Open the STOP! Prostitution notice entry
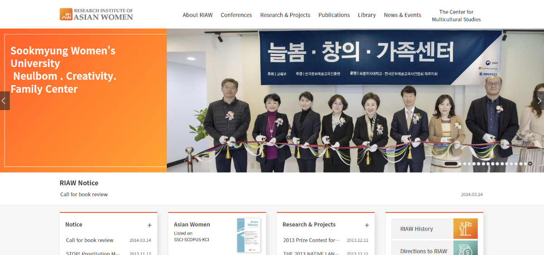The width and height of the screenshot is (544, 255). point(93,253)
